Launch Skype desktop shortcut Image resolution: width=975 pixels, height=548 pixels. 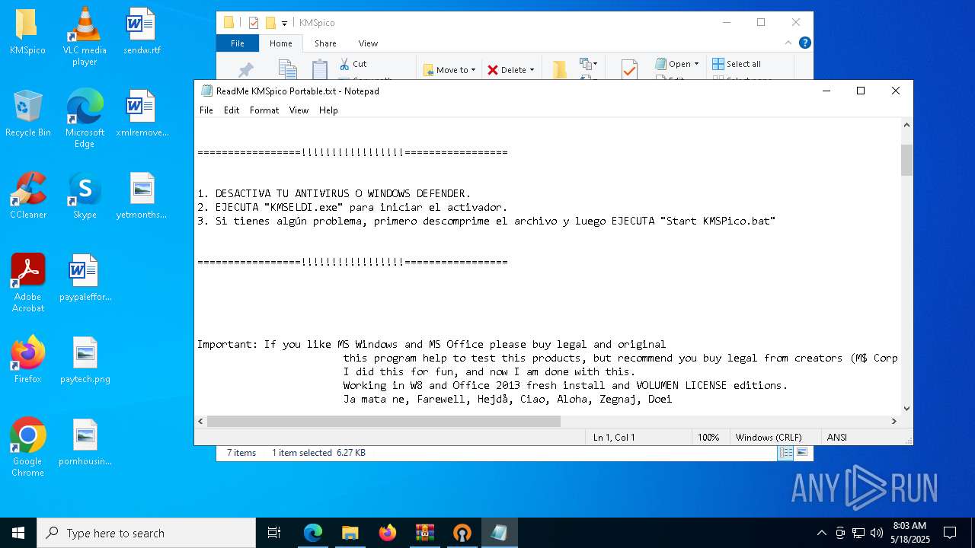[85, 196]
